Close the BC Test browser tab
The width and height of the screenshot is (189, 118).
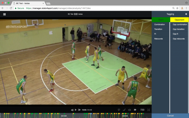[x=43, y=3]
